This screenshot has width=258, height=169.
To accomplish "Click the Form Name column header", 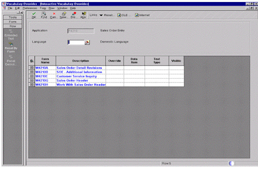I will click(45, 61).
